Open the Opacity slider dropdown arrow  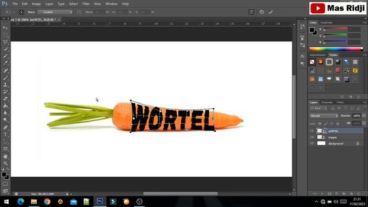tap(364, 116)
